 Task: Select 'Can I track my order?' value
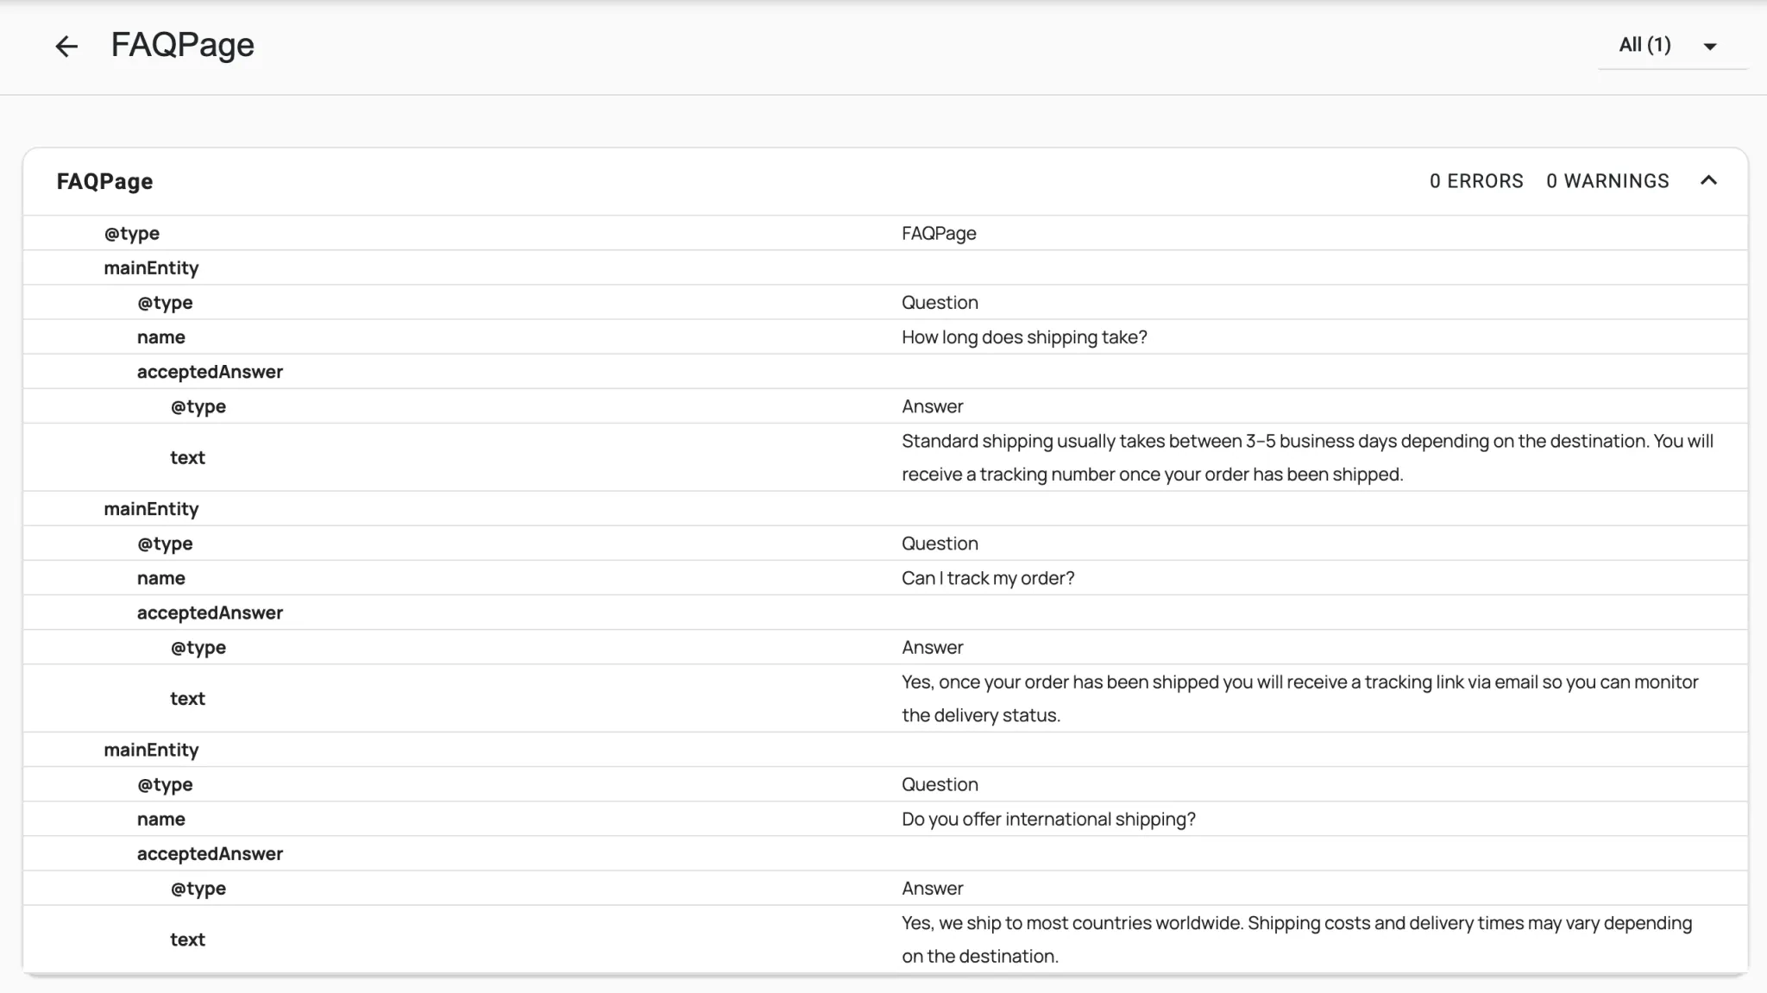988,578
